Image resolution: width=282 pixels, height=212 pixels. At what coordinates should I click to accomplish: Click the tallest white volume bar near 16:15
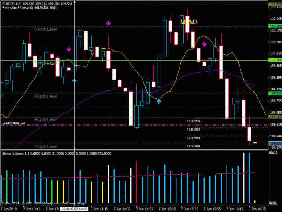tap(244, 178)
